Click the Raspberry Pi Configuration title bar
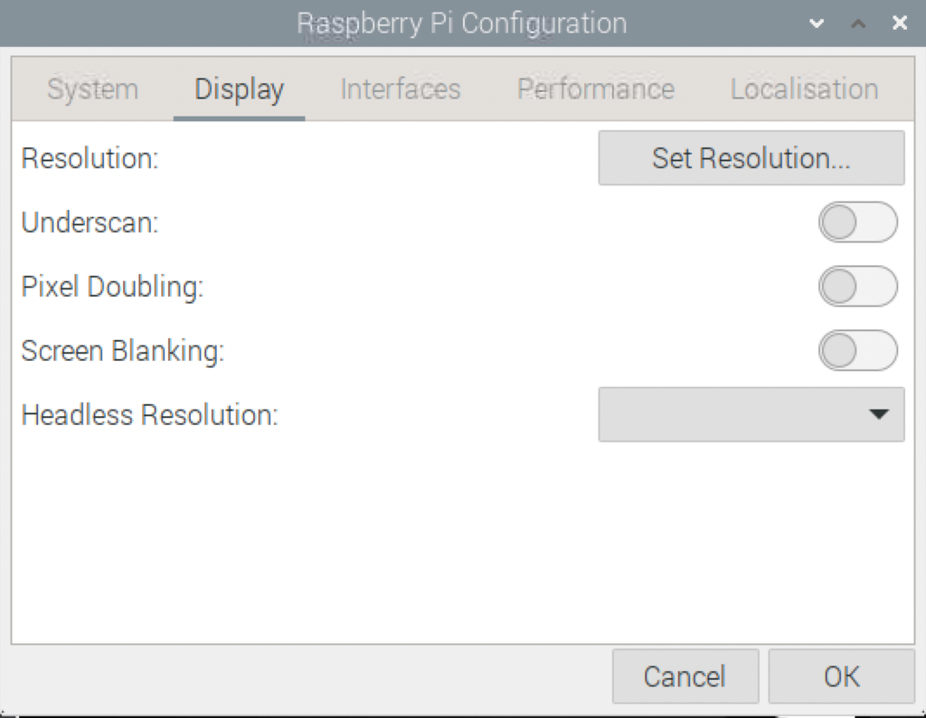 [461, 24]
